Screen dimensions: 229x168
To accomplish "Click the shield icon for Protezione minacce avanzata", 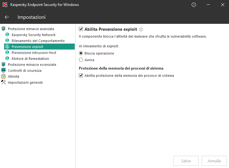I will pyautogui.click(x=3, y=29).
